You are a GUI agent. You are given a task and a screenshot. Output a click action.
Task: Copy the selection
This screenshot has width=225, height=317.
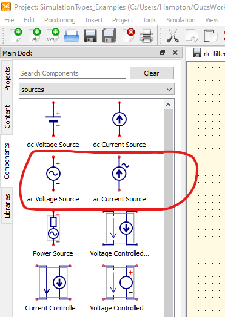click(x=192, y=36)
